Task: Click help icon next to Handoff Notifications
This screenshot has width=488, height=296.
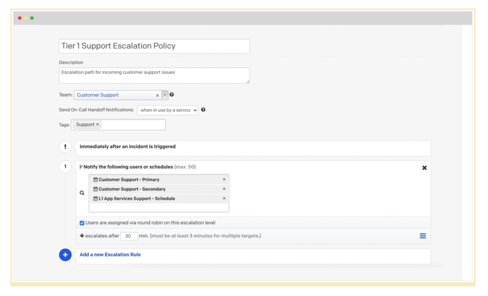Action: (203, 110)
